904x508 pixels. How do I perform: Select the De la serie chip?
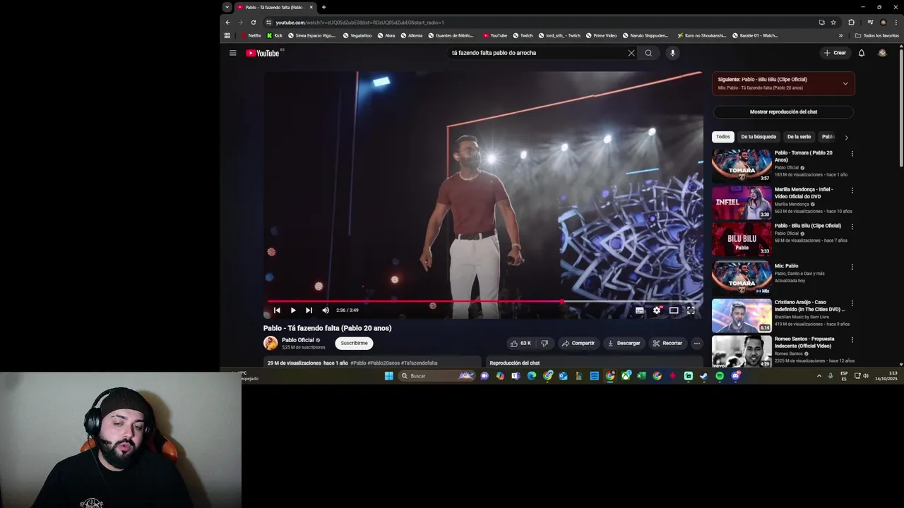[799, 137]
